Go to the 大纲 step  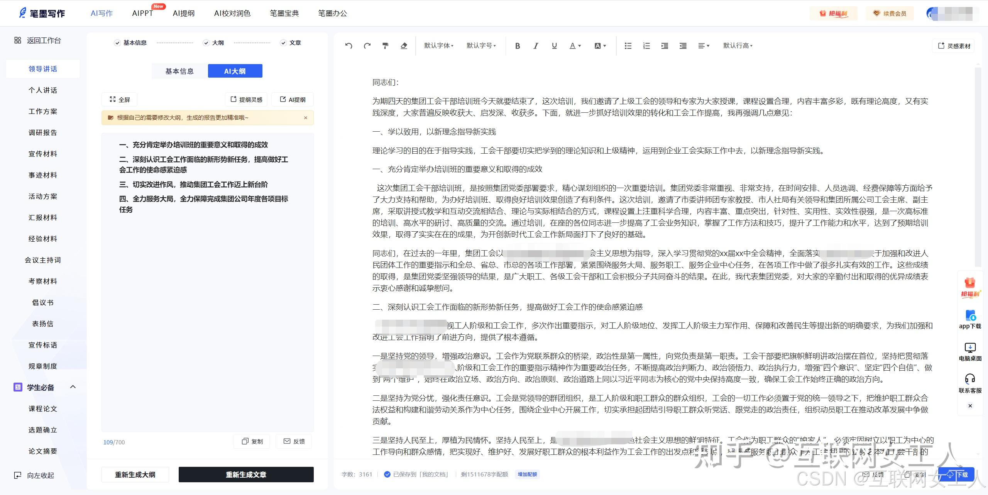tap(213, 43)
